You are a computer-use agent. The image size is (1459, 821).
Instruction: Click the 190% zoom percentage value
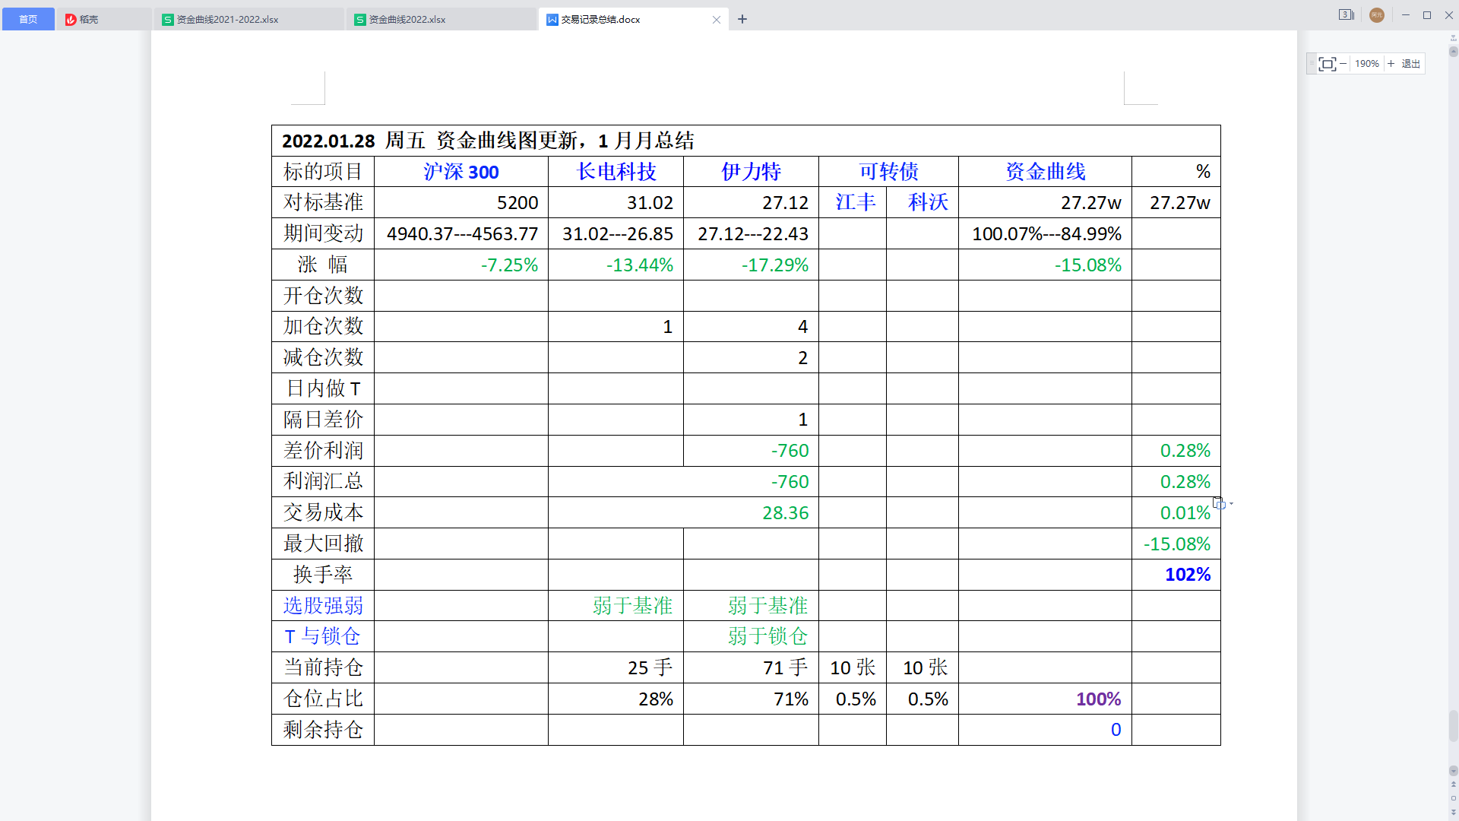[1367, 63]
